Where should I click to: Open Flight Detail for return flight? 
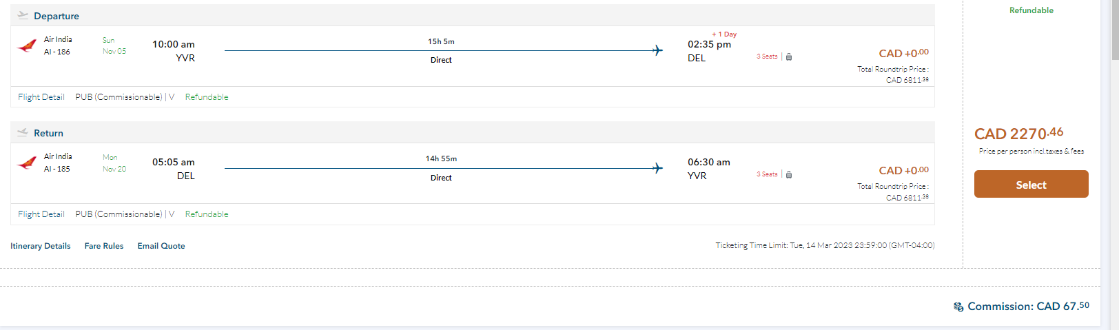[x=41, y=214]
